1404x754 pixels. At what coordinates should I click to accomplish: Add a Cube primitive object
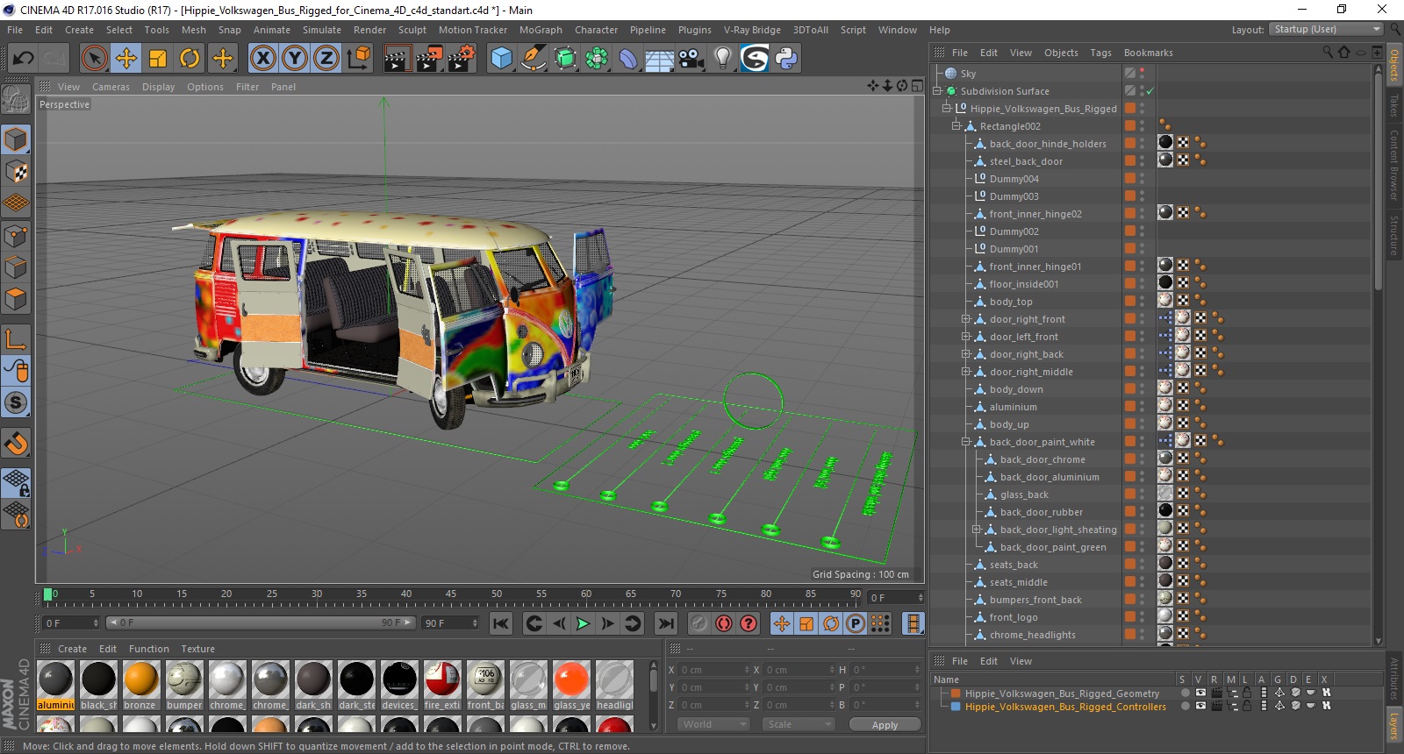(x=501, y=59)
